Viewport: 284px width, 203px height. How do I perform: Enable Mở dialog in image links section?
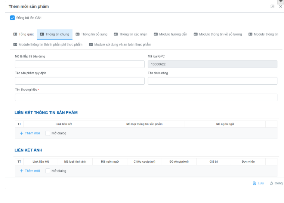point(47,171)
